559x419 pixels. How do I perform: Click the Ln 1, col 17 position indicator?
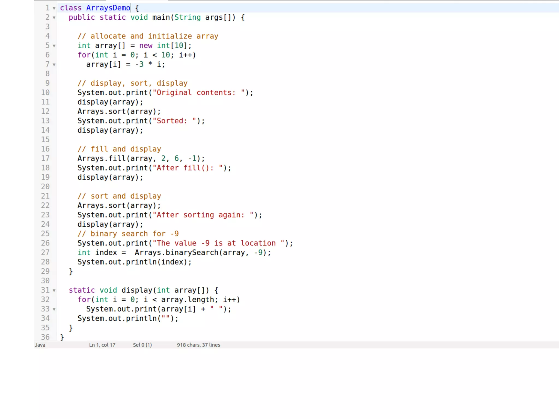102,345
